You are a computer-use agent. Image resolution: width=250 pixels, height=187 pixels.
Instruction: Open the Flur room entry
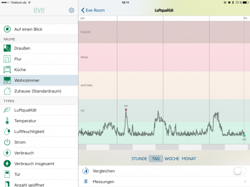(39, 59)
